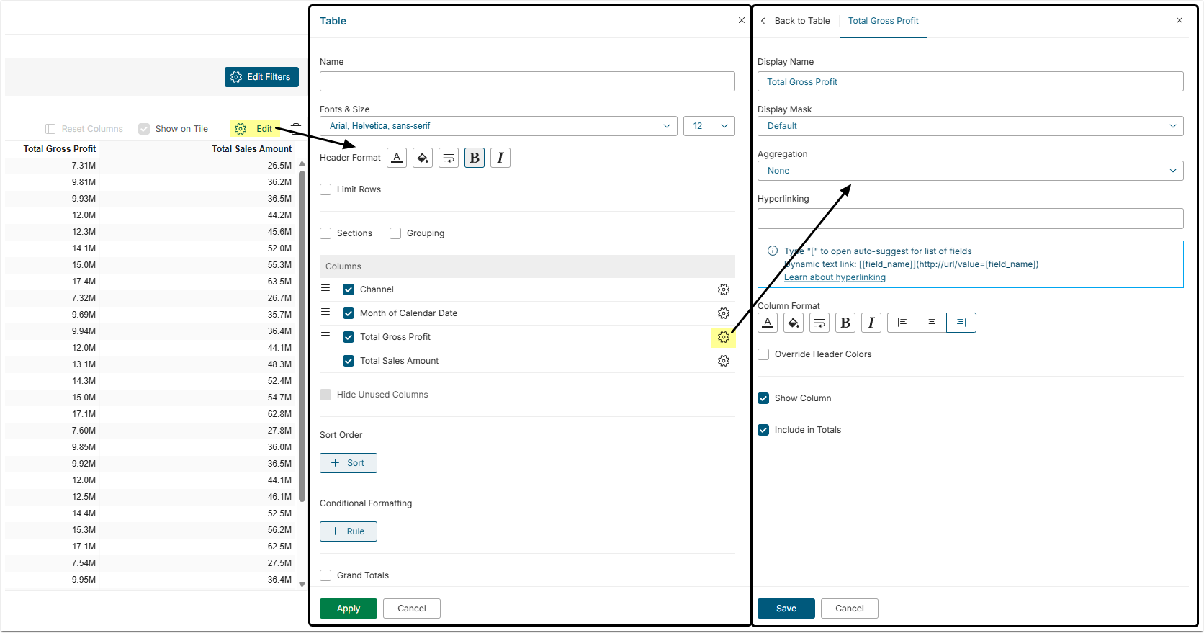Uncheck the Channel column checkbox

point(349,289)
